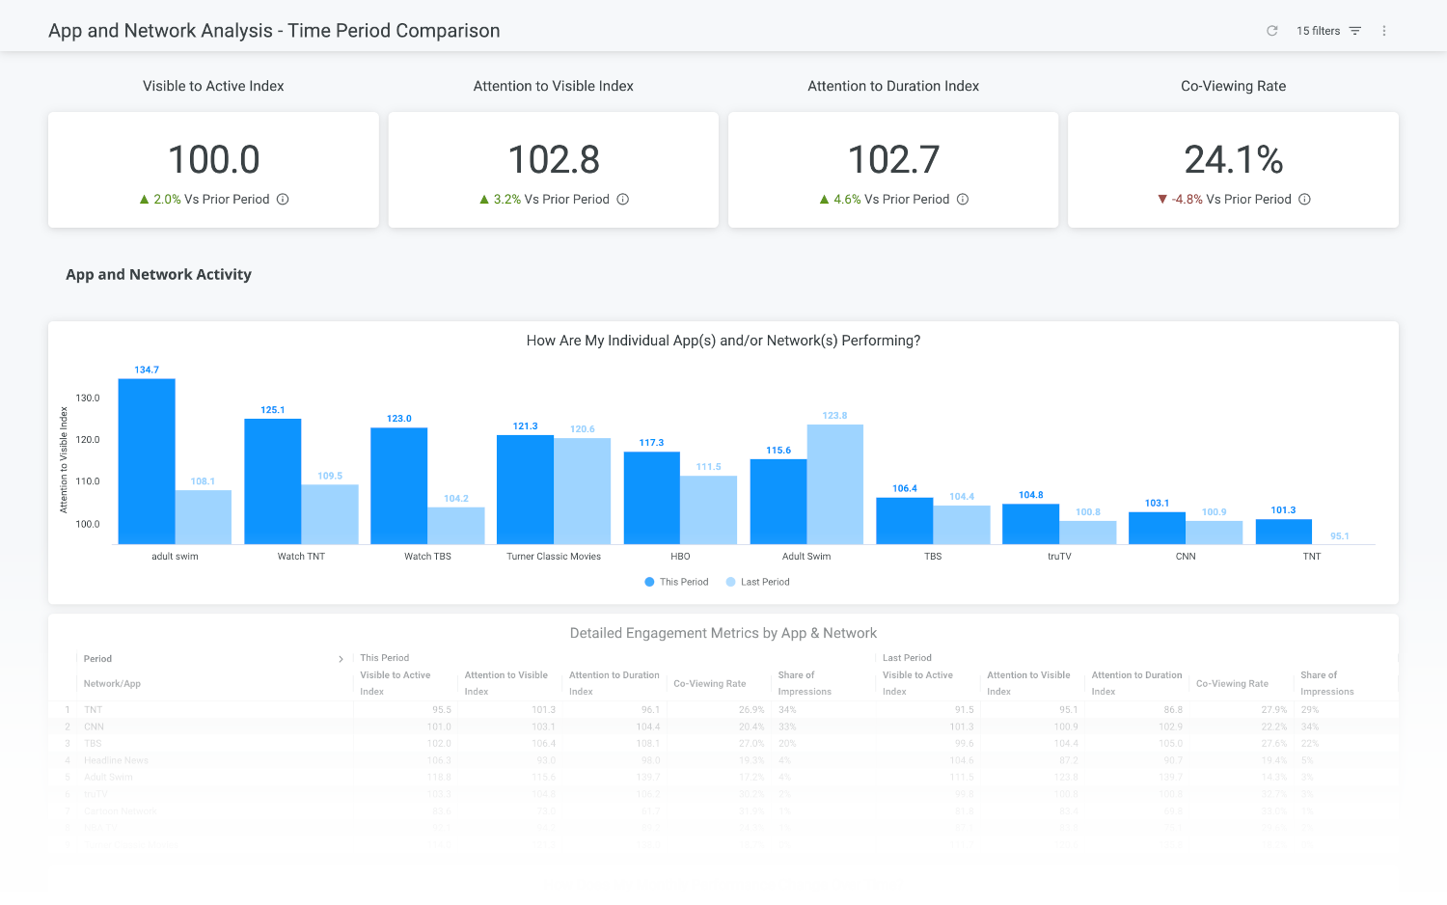Click info icon on Visible to Active tile
Image resolution: width=1447 pixels, height=905 pixels.
(x=283, y=200)
